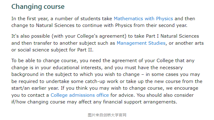The height and width of the screenshot is (120, 214).
Task: Click the text 'start/an earlier year'
Action: (x=35, y=88)
